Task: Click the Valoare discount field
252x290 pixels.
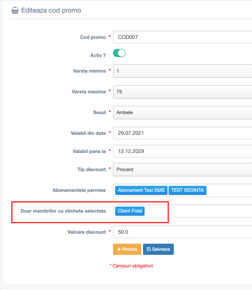Action: pos(182,232)
